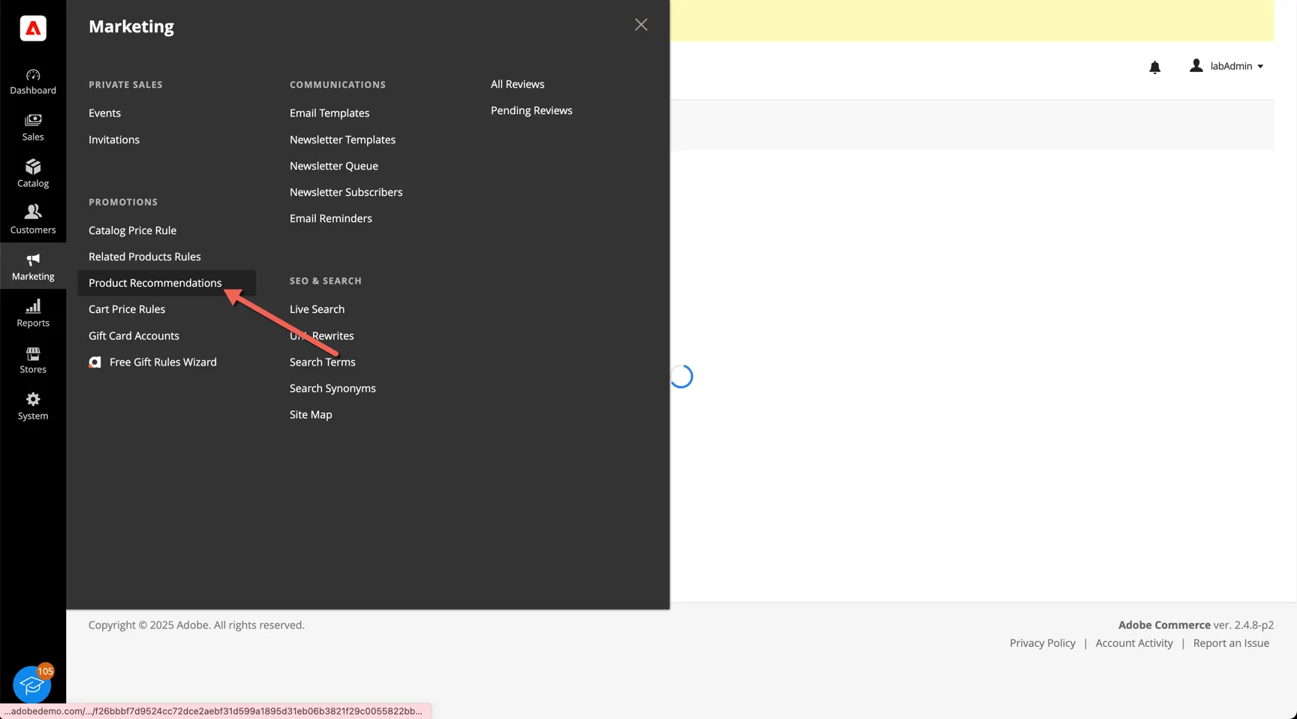Open Events under Private Sales
The image size is (1297, 719).
[x=104, y=113]
